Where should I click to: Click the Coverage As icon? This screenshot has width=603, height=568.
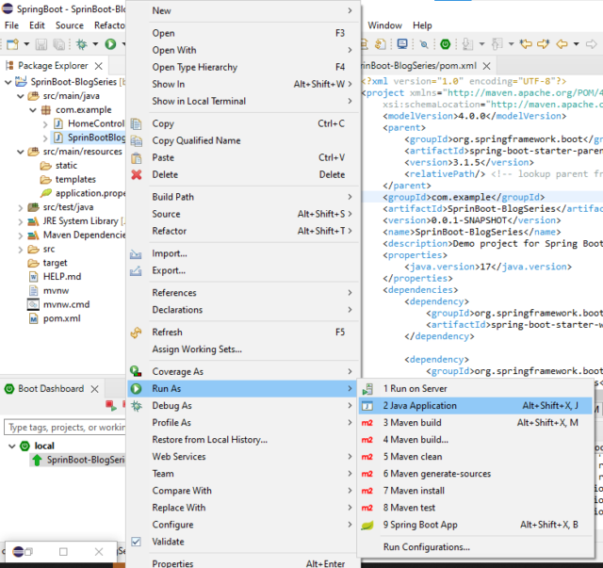coord(136,371)
